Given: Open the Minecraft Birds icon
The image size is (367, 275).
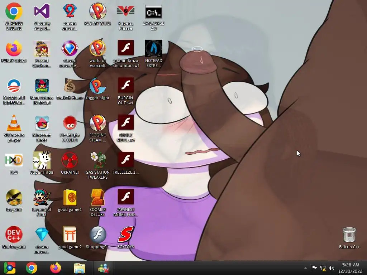Looking at the screenshot, I should pyautogui.click(x=42, y=128).
